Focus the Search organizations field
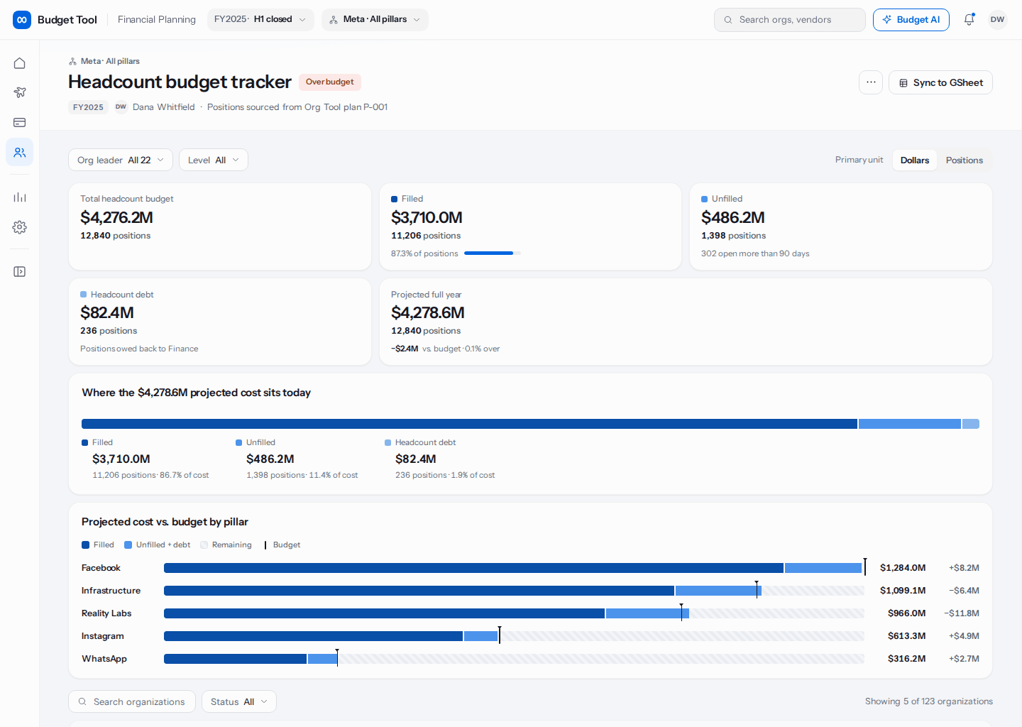The image size is (1022, 727). 132,702
